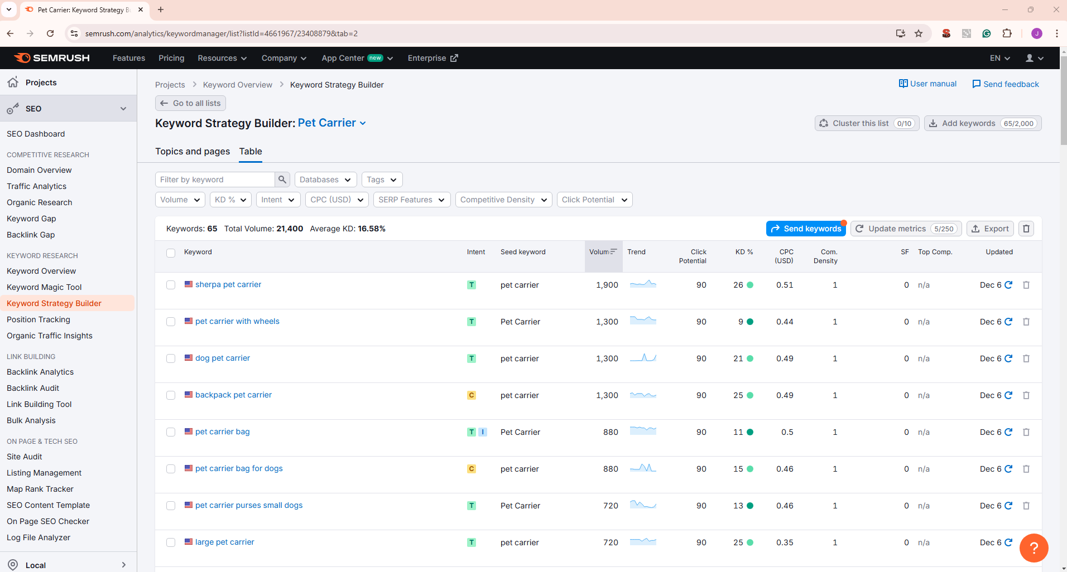1067x572 pixels.
Task: Click the trash icon beside Export
Action: click(1026, 229)
